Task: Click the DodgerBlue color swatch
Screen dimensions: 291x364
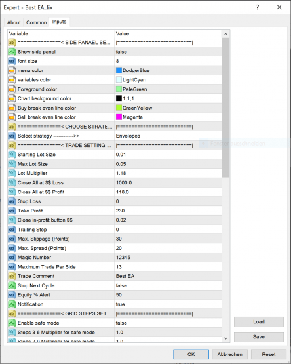Action: [119, 70]
